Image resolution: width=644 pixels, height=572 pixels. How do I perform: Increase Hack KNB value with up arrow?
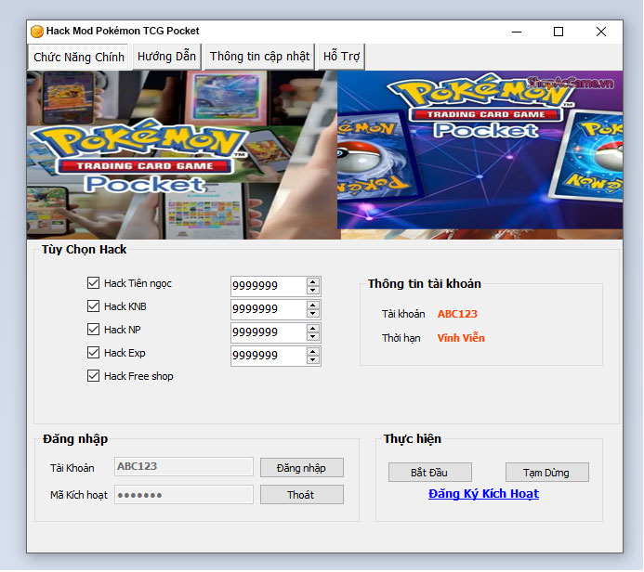pos(313,305)
